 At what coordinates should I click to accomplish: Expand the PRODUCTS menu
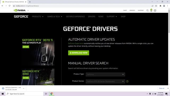(x=38, y=17)
